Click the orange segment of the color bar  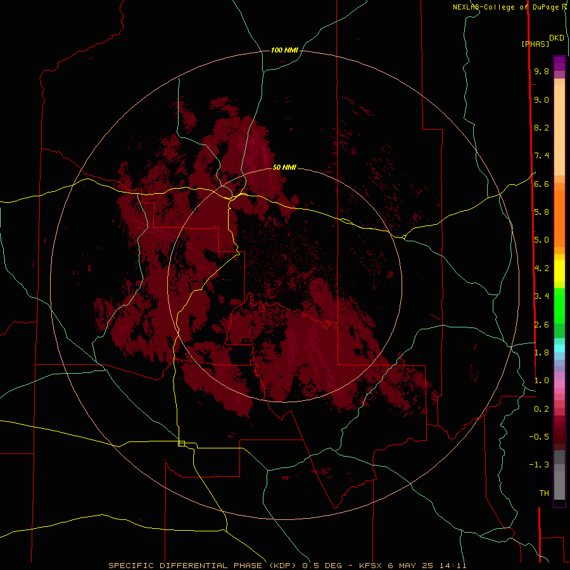click(x=559, y=218)
